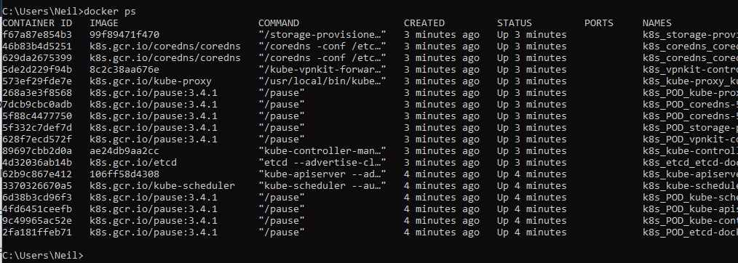Select image k8s.gcr.io/kube-scheduler
Image resolution: width=738 pixels, height=263 pixels.
[x=162, y=186]
